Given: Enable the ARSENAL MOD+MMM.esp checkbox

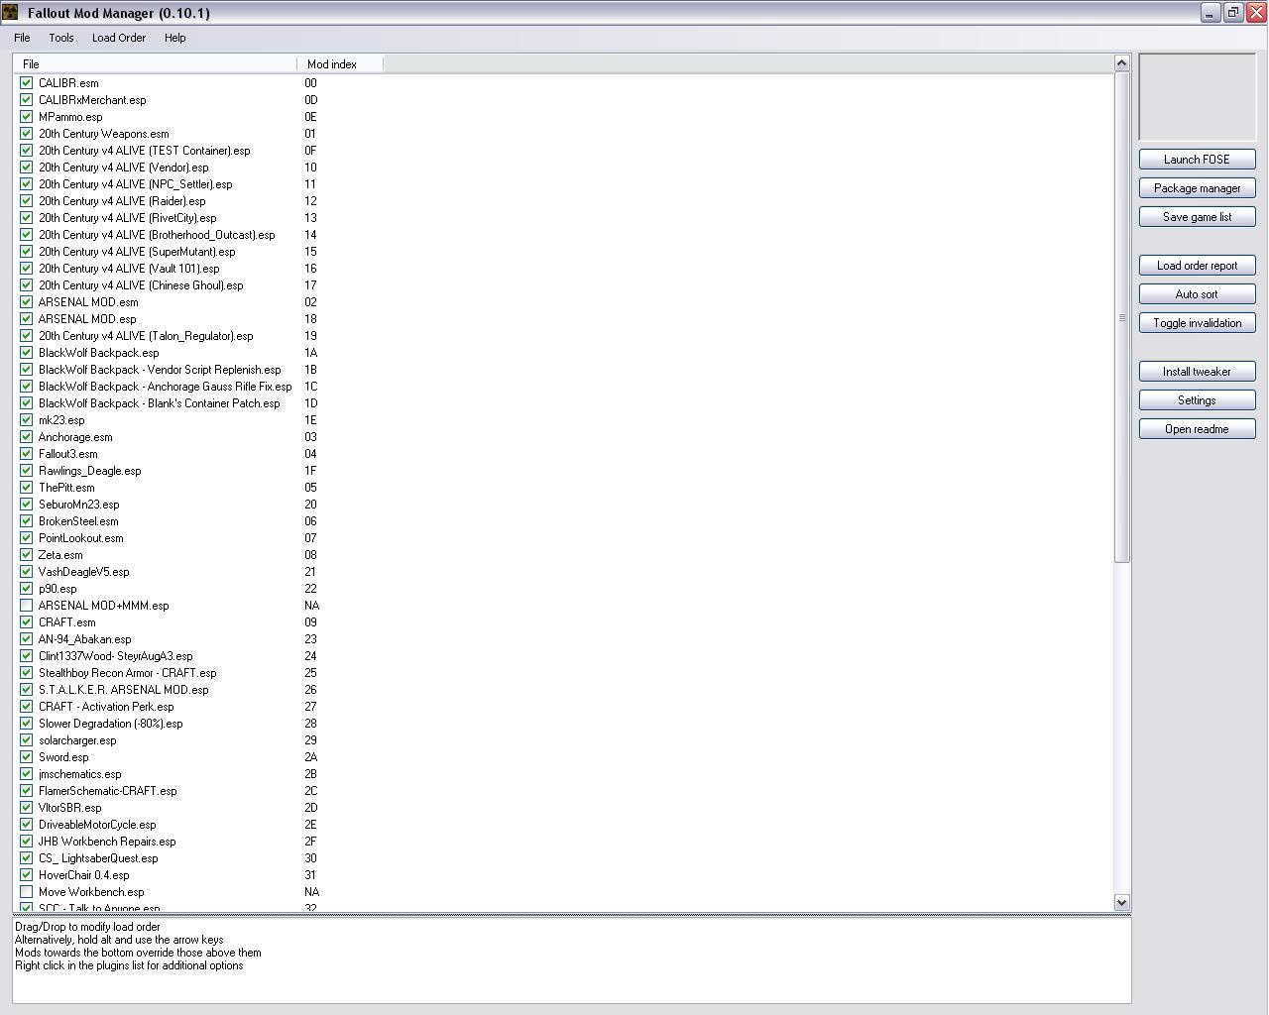Looking at the screenshot, I should 27,606.
